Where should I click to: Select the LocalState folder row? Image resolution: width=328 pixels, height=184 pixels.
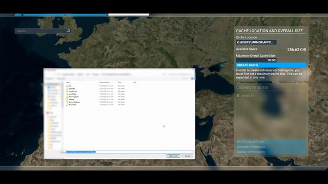click(96, 94)
